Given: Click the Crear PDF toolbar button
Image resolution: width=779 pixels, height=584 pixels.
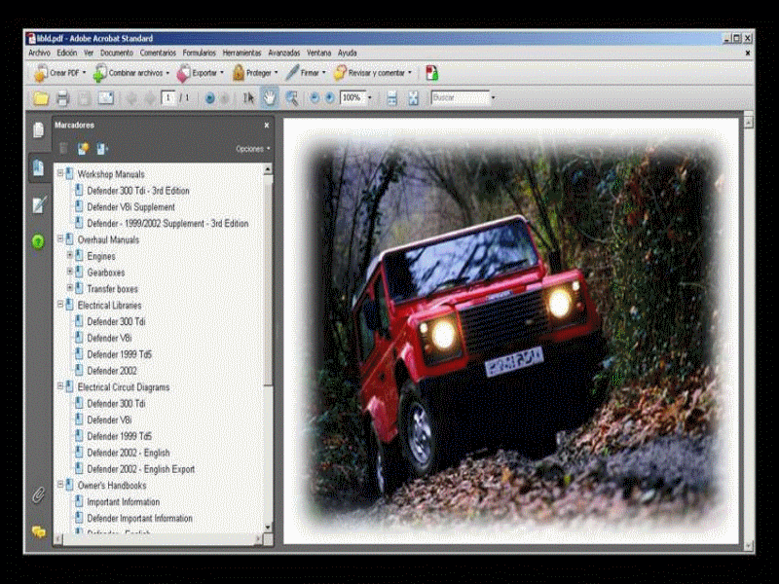Looking at the screenshot, I should (59, 73).
